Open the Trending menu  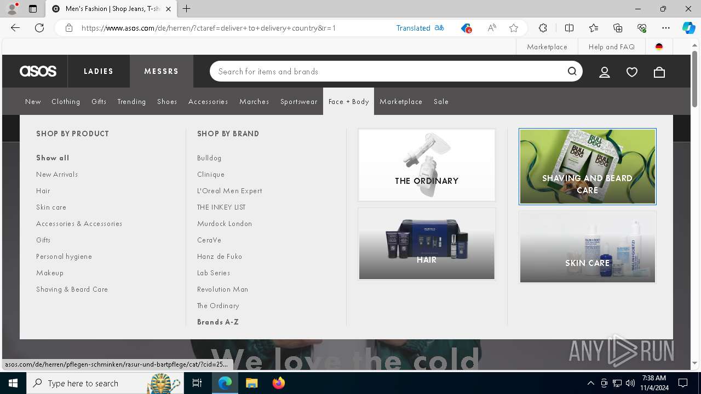pyautogui.click(x=131, y=101)
